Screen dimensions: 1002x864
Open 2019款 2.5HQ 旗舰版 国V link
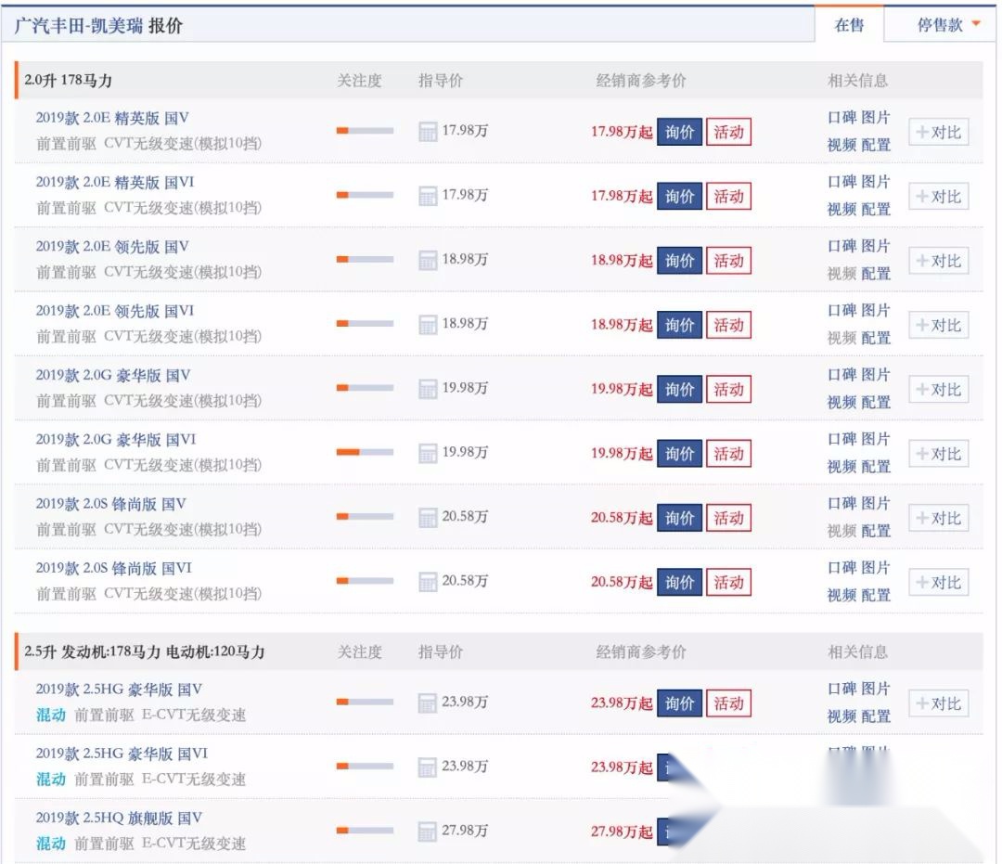point(120,818)
